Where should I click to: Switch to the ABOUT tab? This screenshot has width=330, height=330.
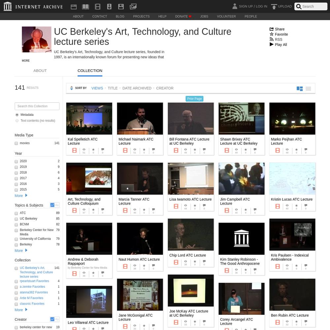pos(40,71)
